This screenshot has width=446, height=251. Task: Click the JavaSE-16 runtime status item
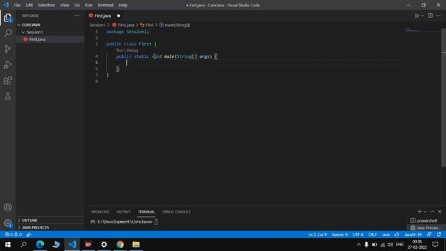[x=413, y=234]
